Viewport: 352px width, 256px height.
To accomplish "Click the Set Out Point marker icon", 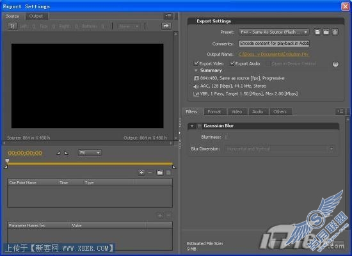I will (x=66, y=153).
